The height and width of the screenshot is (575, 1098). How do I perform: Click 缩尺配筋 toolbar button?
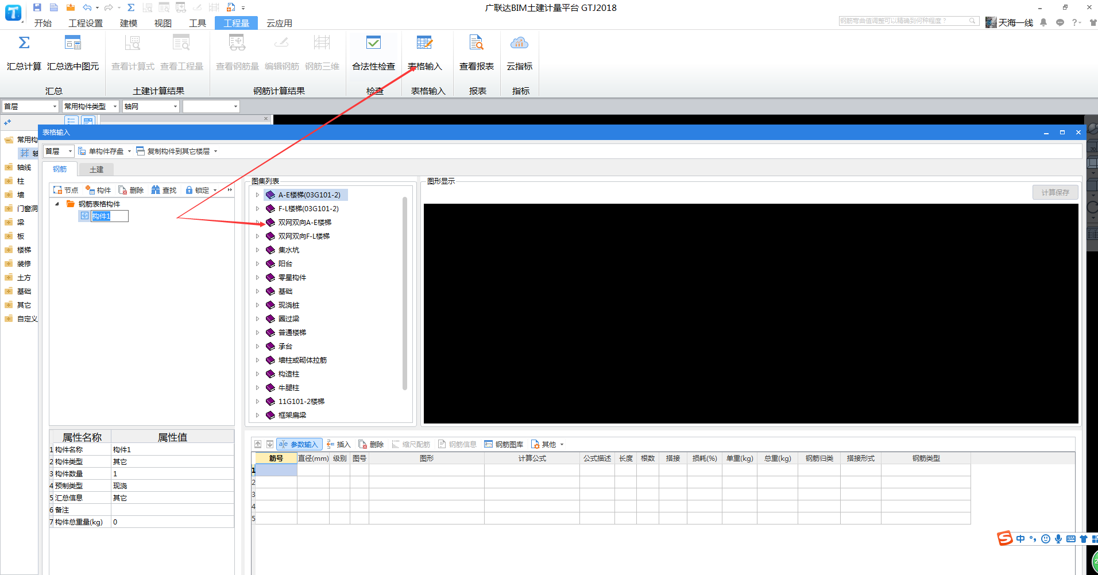click(411, 444)
